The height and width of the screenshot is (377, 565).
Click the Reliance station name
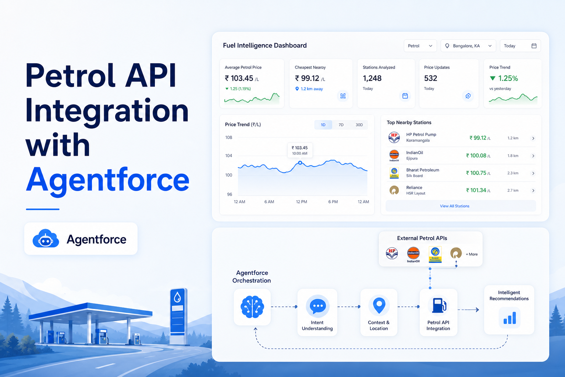414,187
